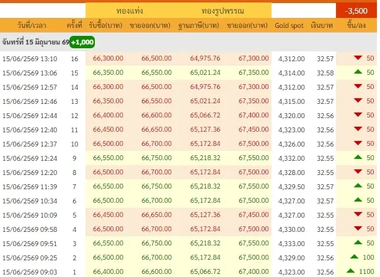The height and width of the screenshot is (277, 380).
Task: Click the red down arrow in row 16
Action: tap(358, 58)
